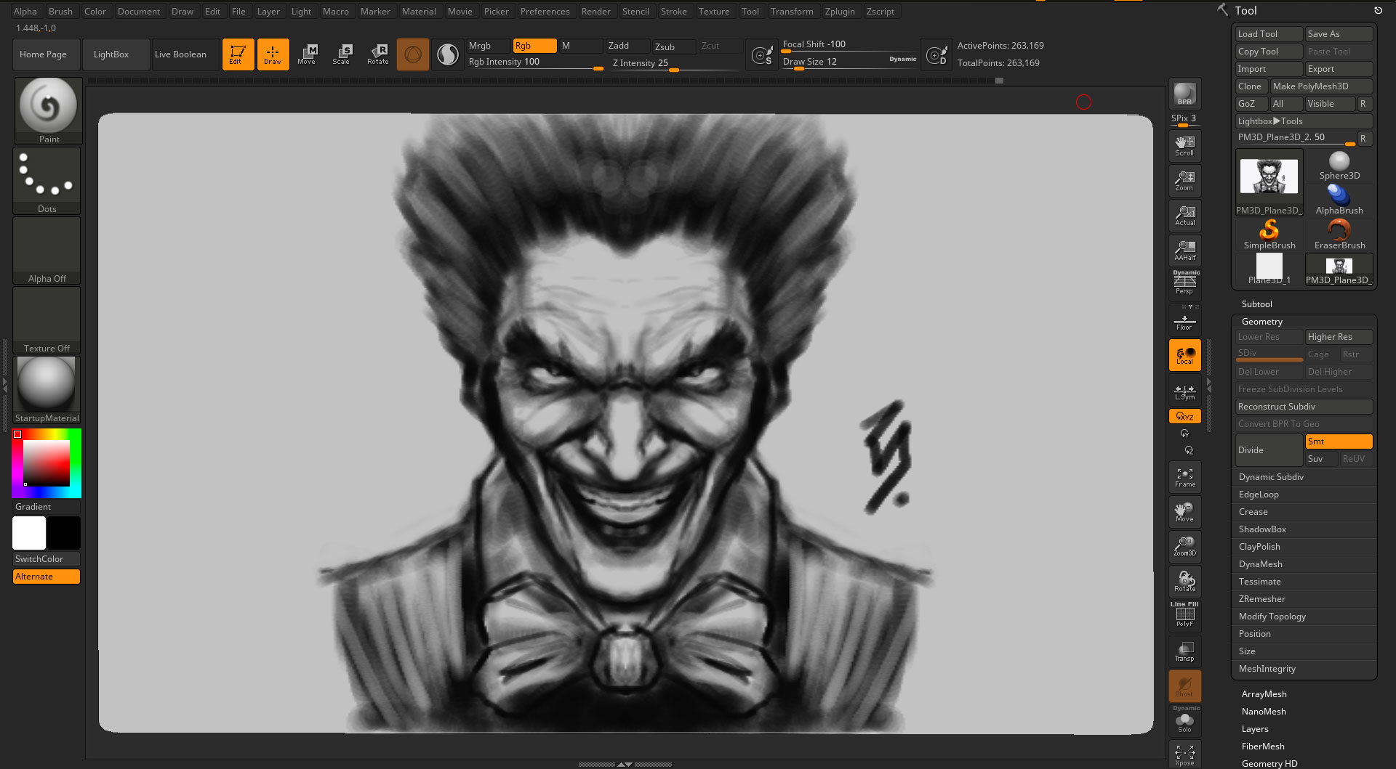The height and width of the screenshot is (769, 1396).
Task: Open the Alpha menu
Action: (x=25, y=11)
